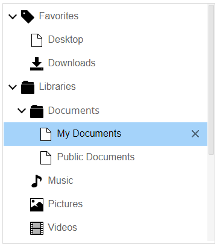Click the music note icon

[37, 181]
